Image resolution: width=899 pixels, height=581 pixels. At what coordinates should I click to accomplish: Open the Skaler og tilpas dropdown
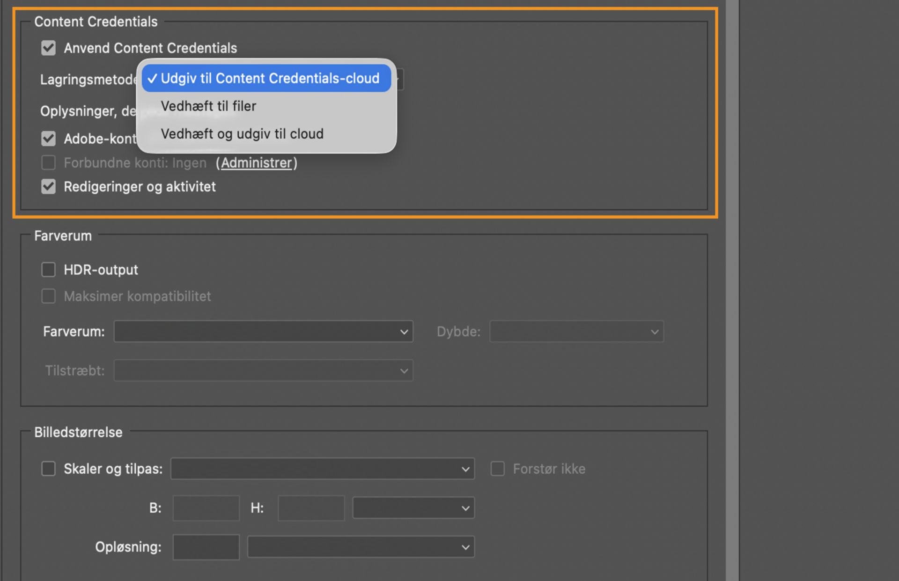[323, 469]
